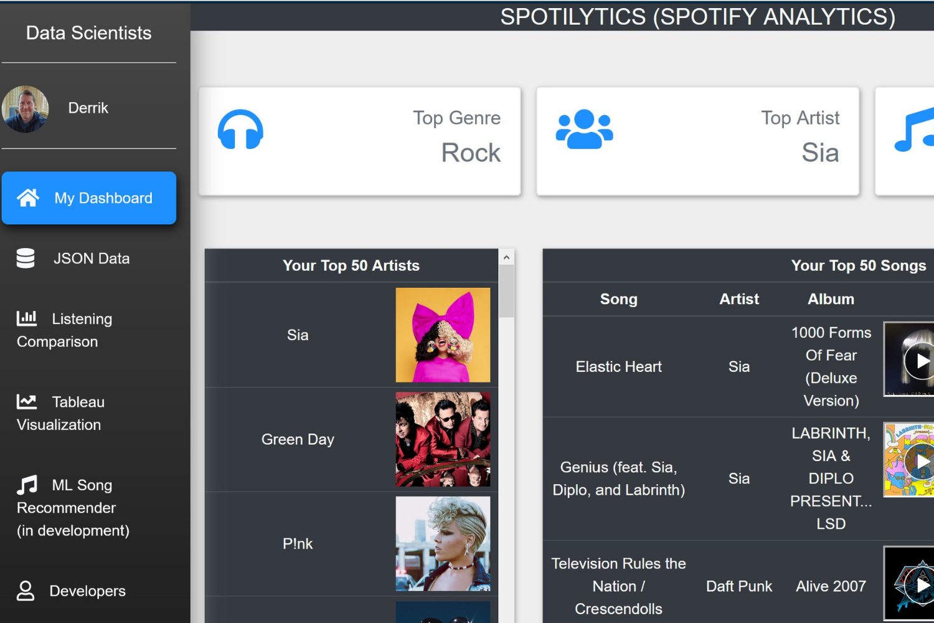
Task: Select P!nk in Top 50 Artists list
Action: point(298,543)
